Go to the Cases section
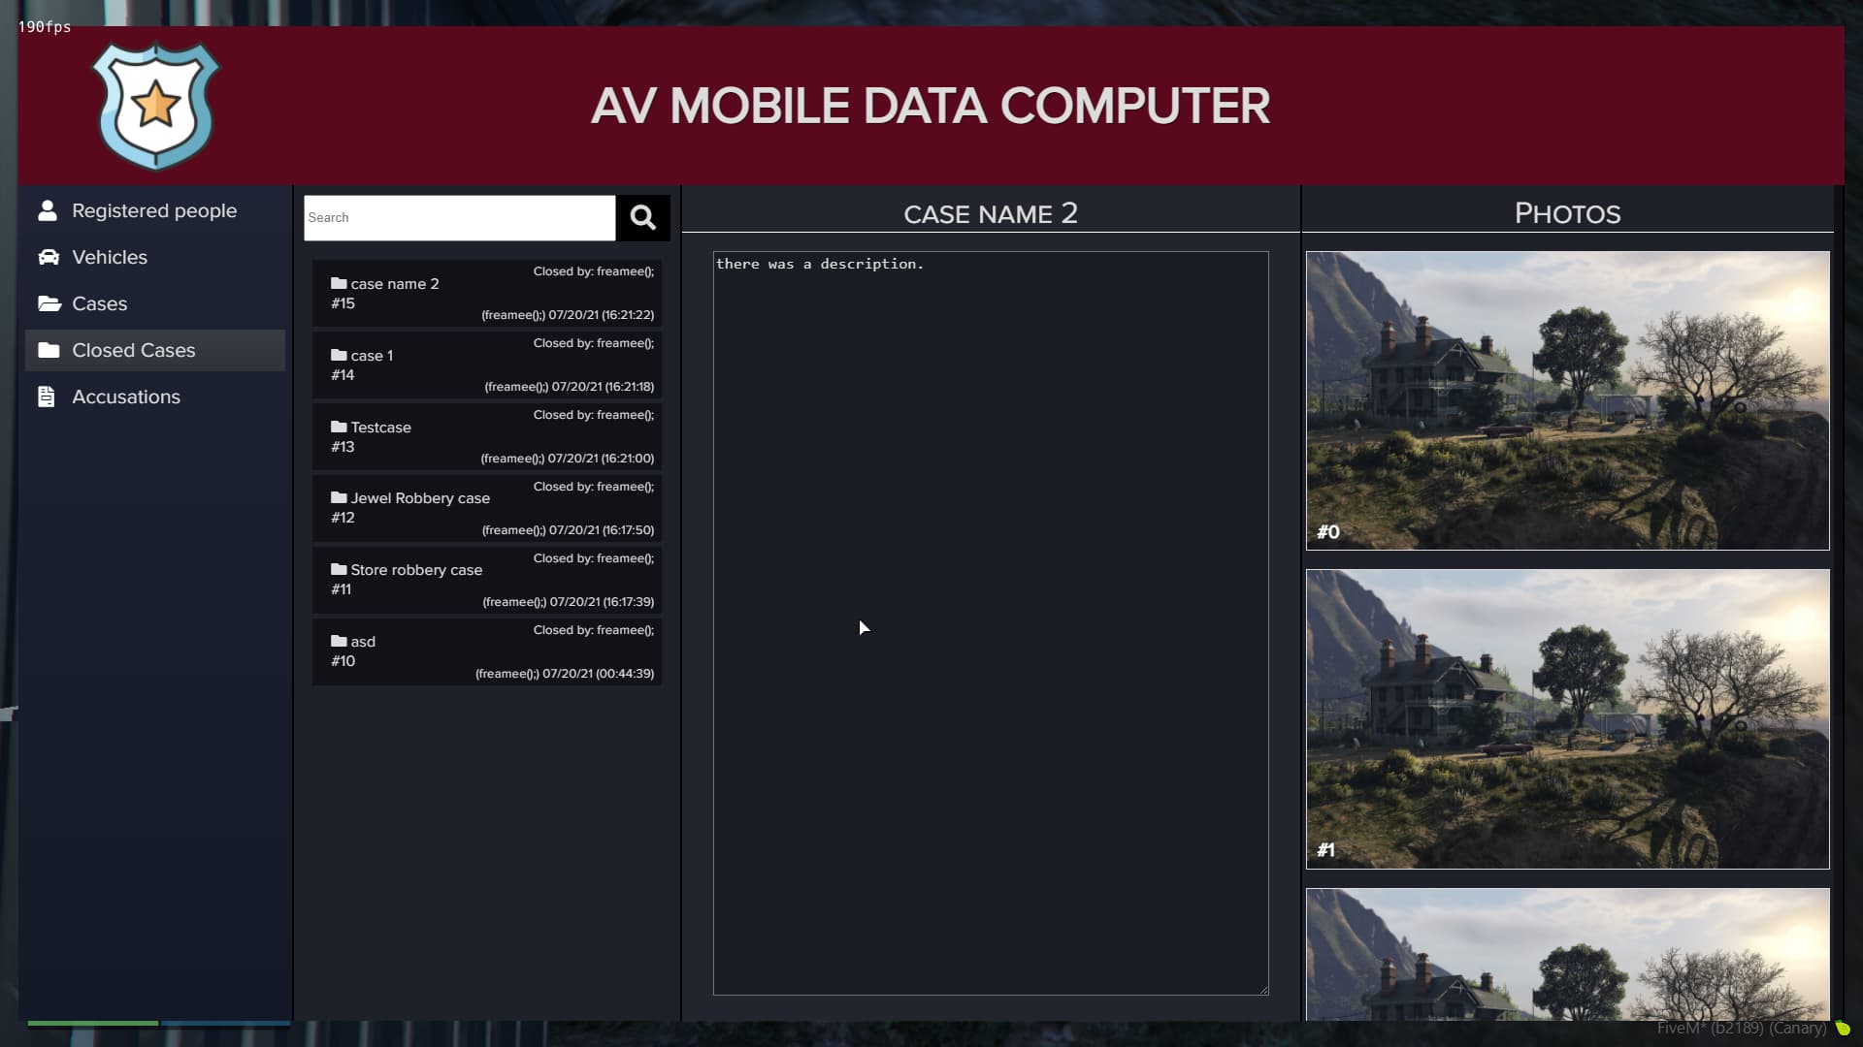This screenshot has width=1863, height=1047. (x=155, y=303)
